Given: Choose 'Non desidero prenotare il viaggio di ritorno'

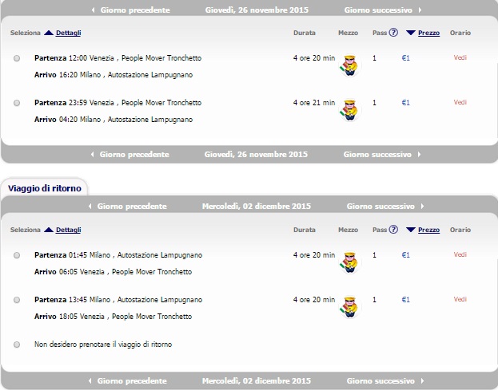Looking at the screenshot, I should coord(18,345).
